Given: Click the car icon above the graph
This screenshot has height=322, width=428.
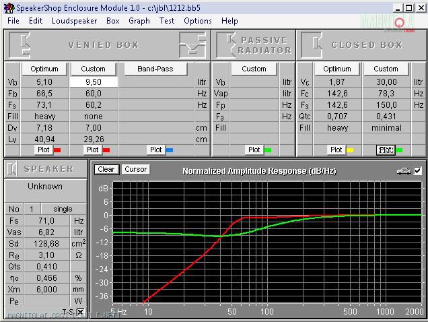Looking at the screenshot, I should pyautogui.click(x=404, y=171).
